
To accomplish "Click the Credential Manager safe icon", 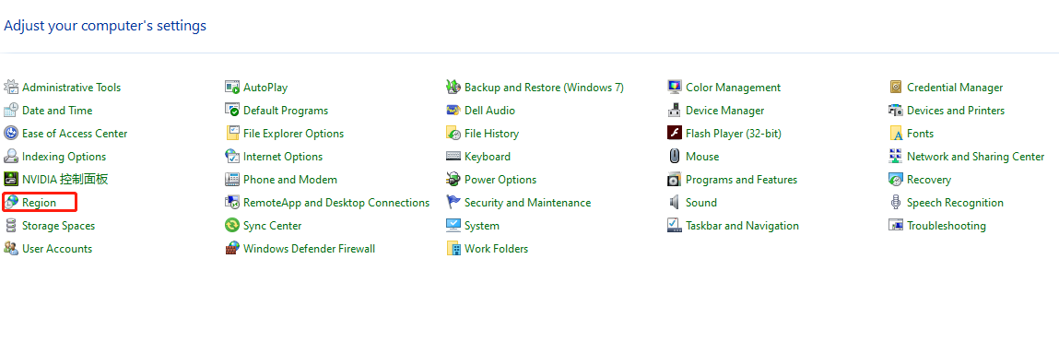I will 896,87.
